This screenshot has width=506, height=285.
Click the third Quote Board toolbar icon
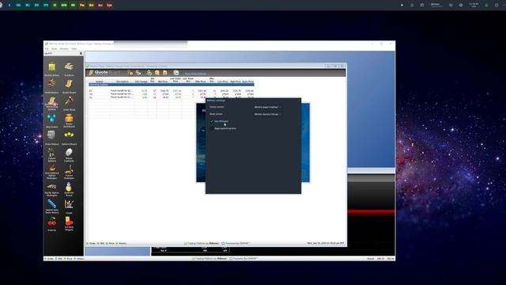pos(149,73)
